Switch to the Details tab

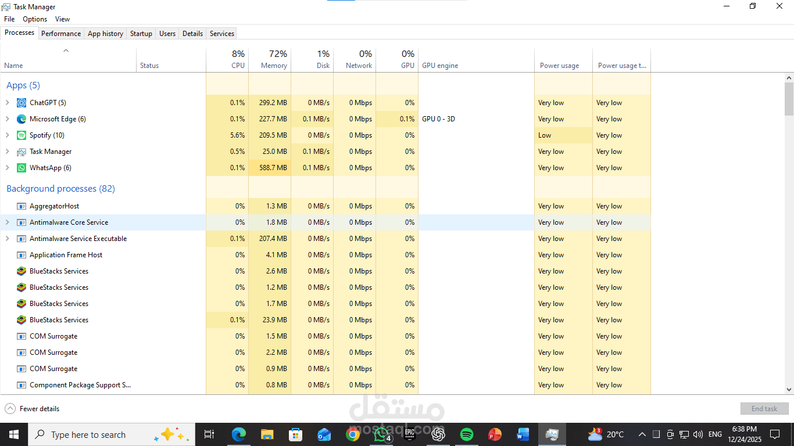coord(192,34)
